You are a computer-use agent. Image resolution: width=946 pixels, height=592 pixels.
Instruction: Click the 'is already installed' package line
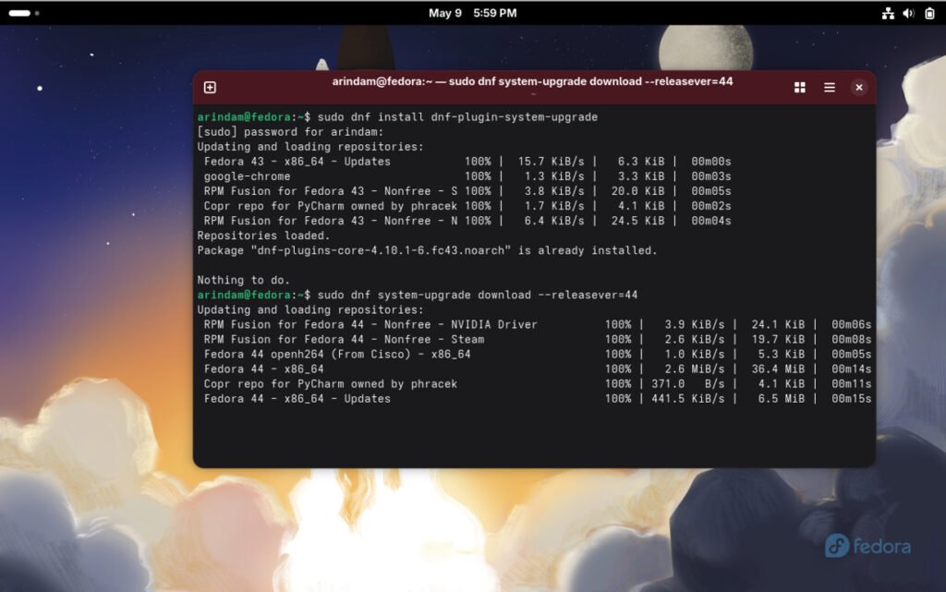coord(427,250)
